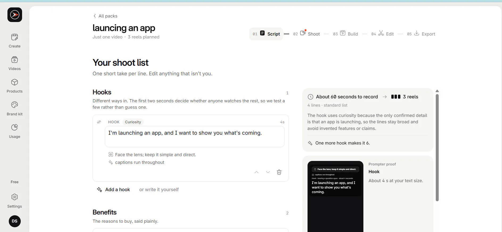This screenshot has width=502, height=232.
Task: Go to the Build step
Action: coord(345,34)
